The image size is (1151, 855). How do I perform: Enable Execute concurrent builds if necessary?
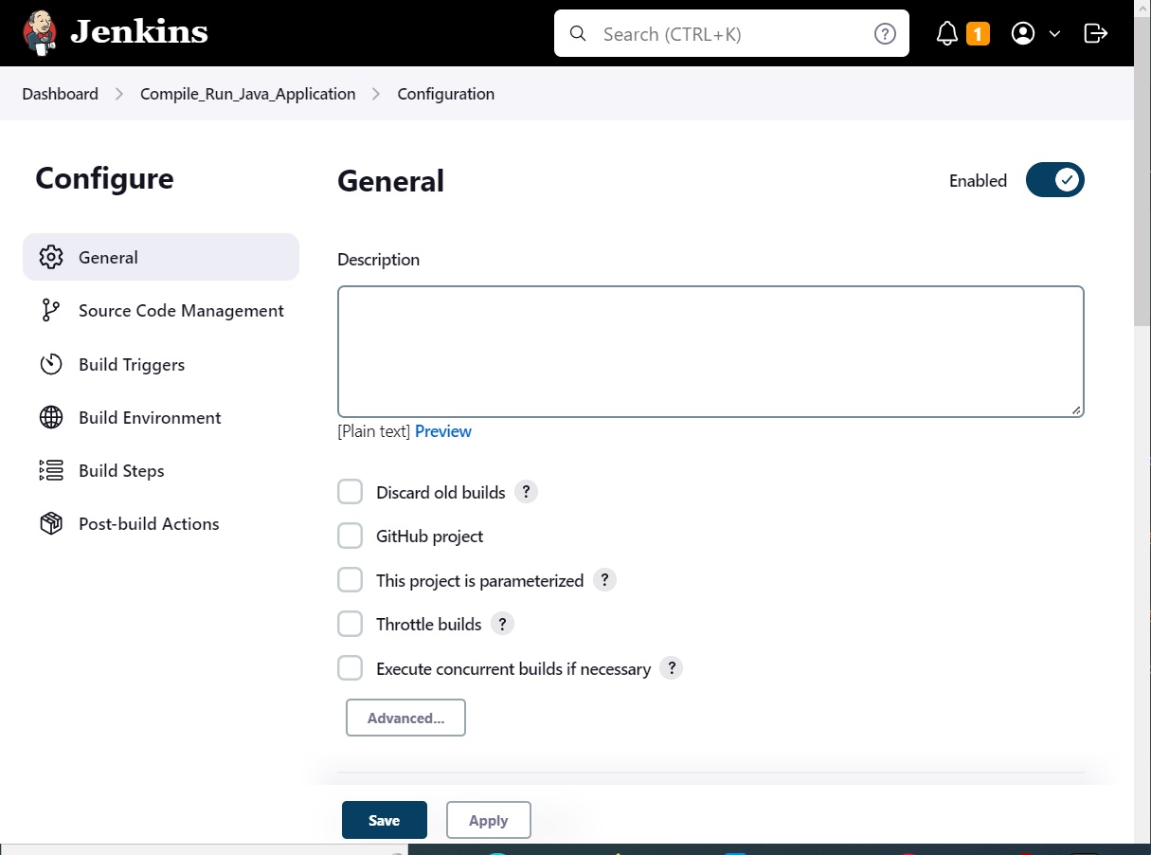(351, 668)
